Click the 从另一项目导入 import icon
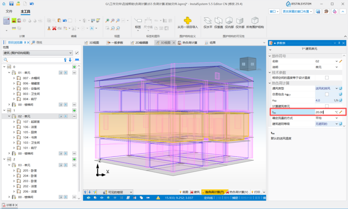The image size is (348, 209). coord(187,20)
